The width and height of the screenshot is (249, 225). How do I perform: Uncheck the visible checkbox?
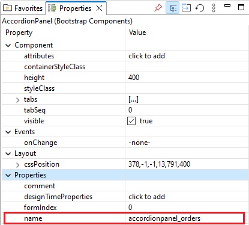131,121
